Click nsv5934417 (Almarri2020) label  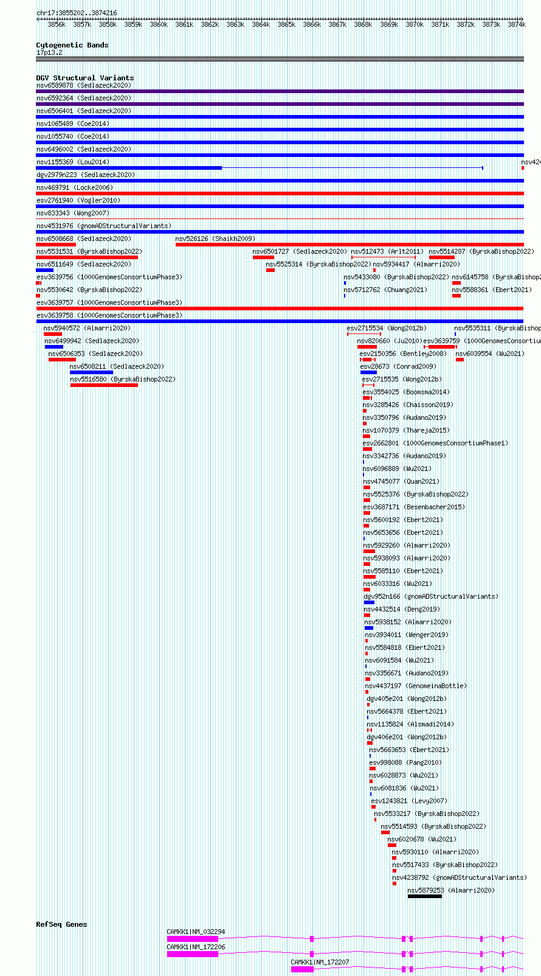pos(416,264)
